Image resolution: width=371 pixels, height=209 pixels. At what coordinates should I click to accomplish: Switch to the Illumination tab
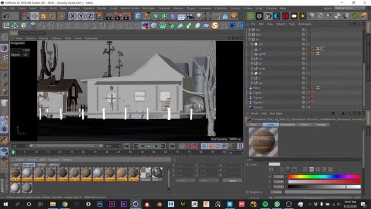click(x=288, y=124)
